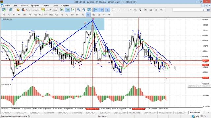This screenshot has width=211, height=118.
Task: Click the AO indicator label
Action: tap(6, 85)
